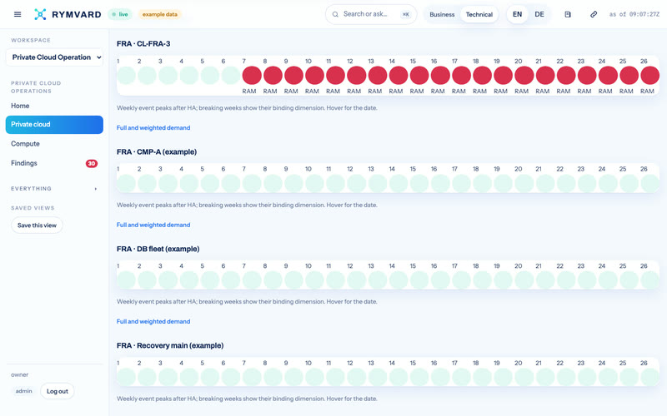
Task: Click week 23 red dot in CL-FRA-3
Action: pyautogui.click(x=587, y=76)
